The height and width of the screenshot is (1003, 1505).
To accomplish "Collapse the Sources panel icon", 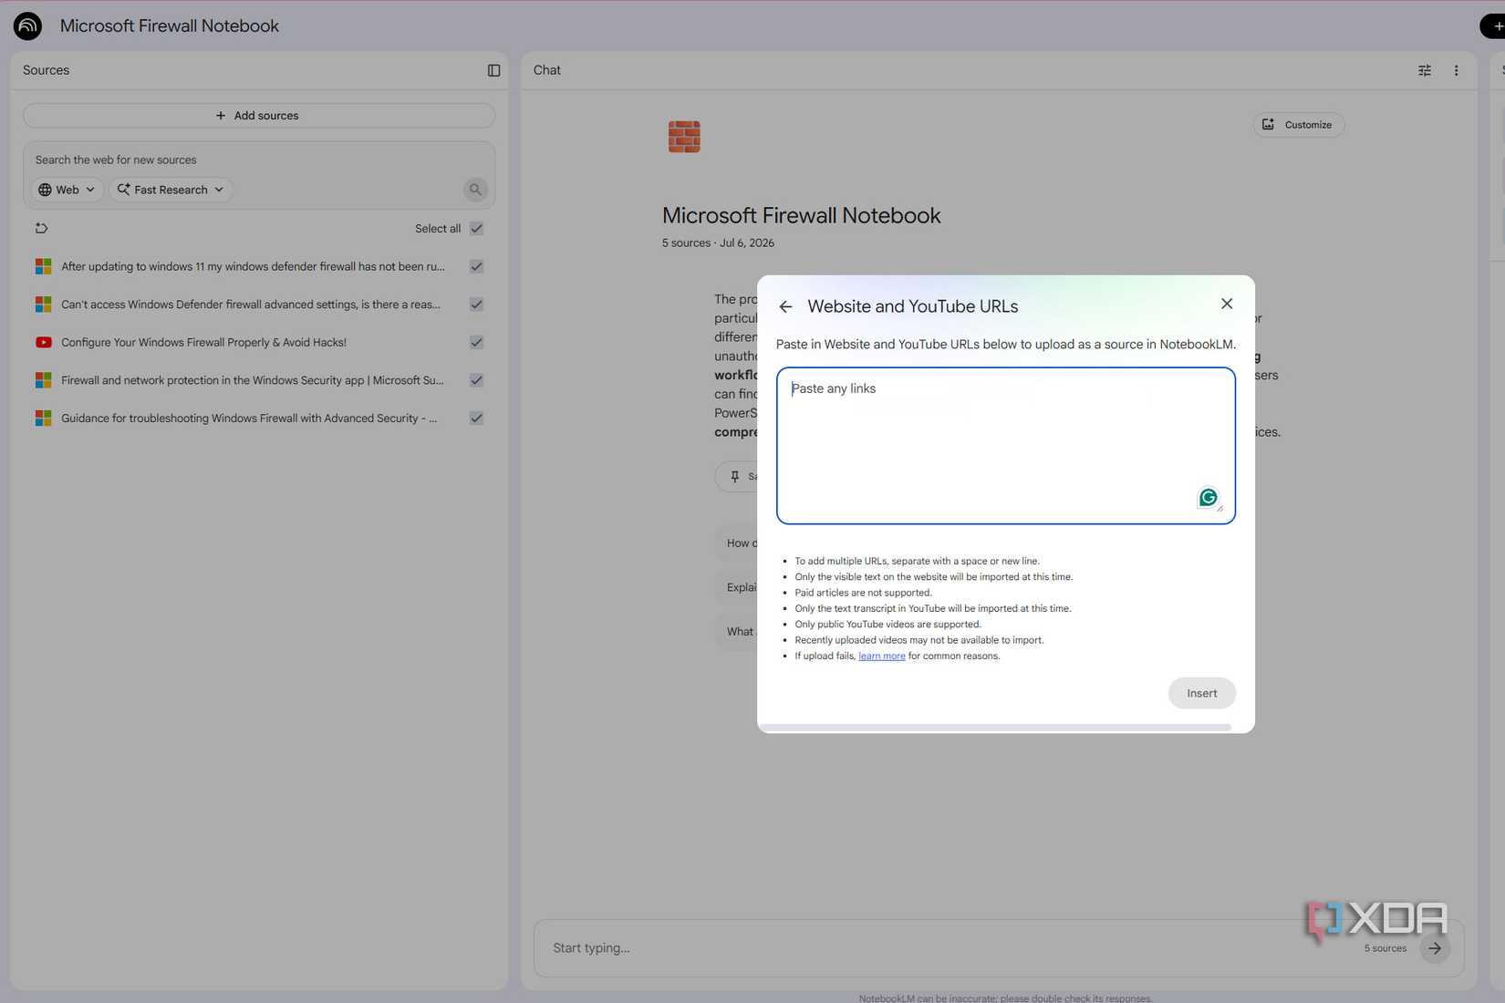I will [493, 70].
